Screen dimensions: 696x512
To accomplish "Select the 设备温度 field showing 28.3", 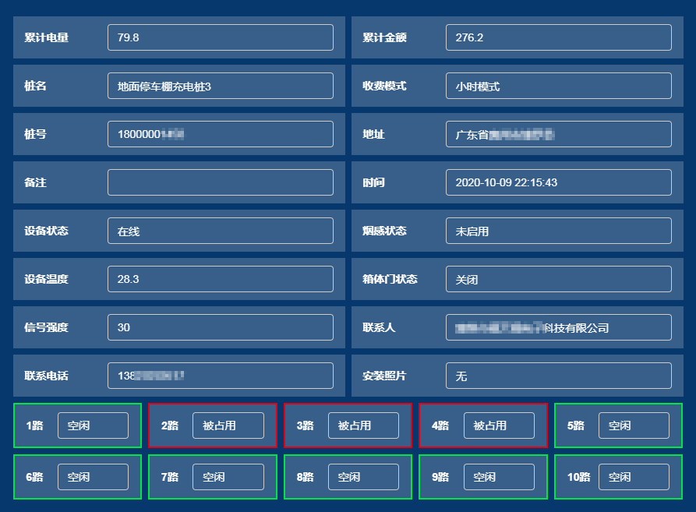I will click(221, 279).
